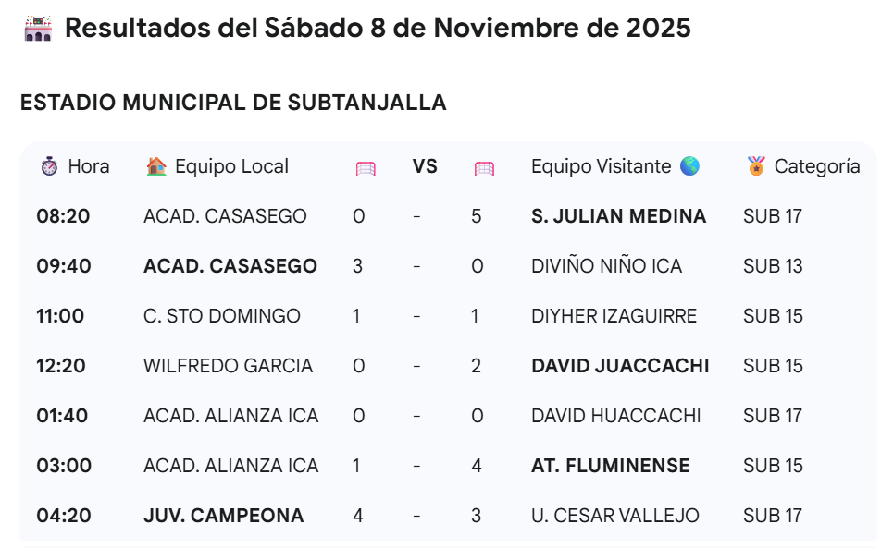Click the VS column header
The width and height of the screenshot is (881, 548).
pyautogui.click(x=425, y=166)
